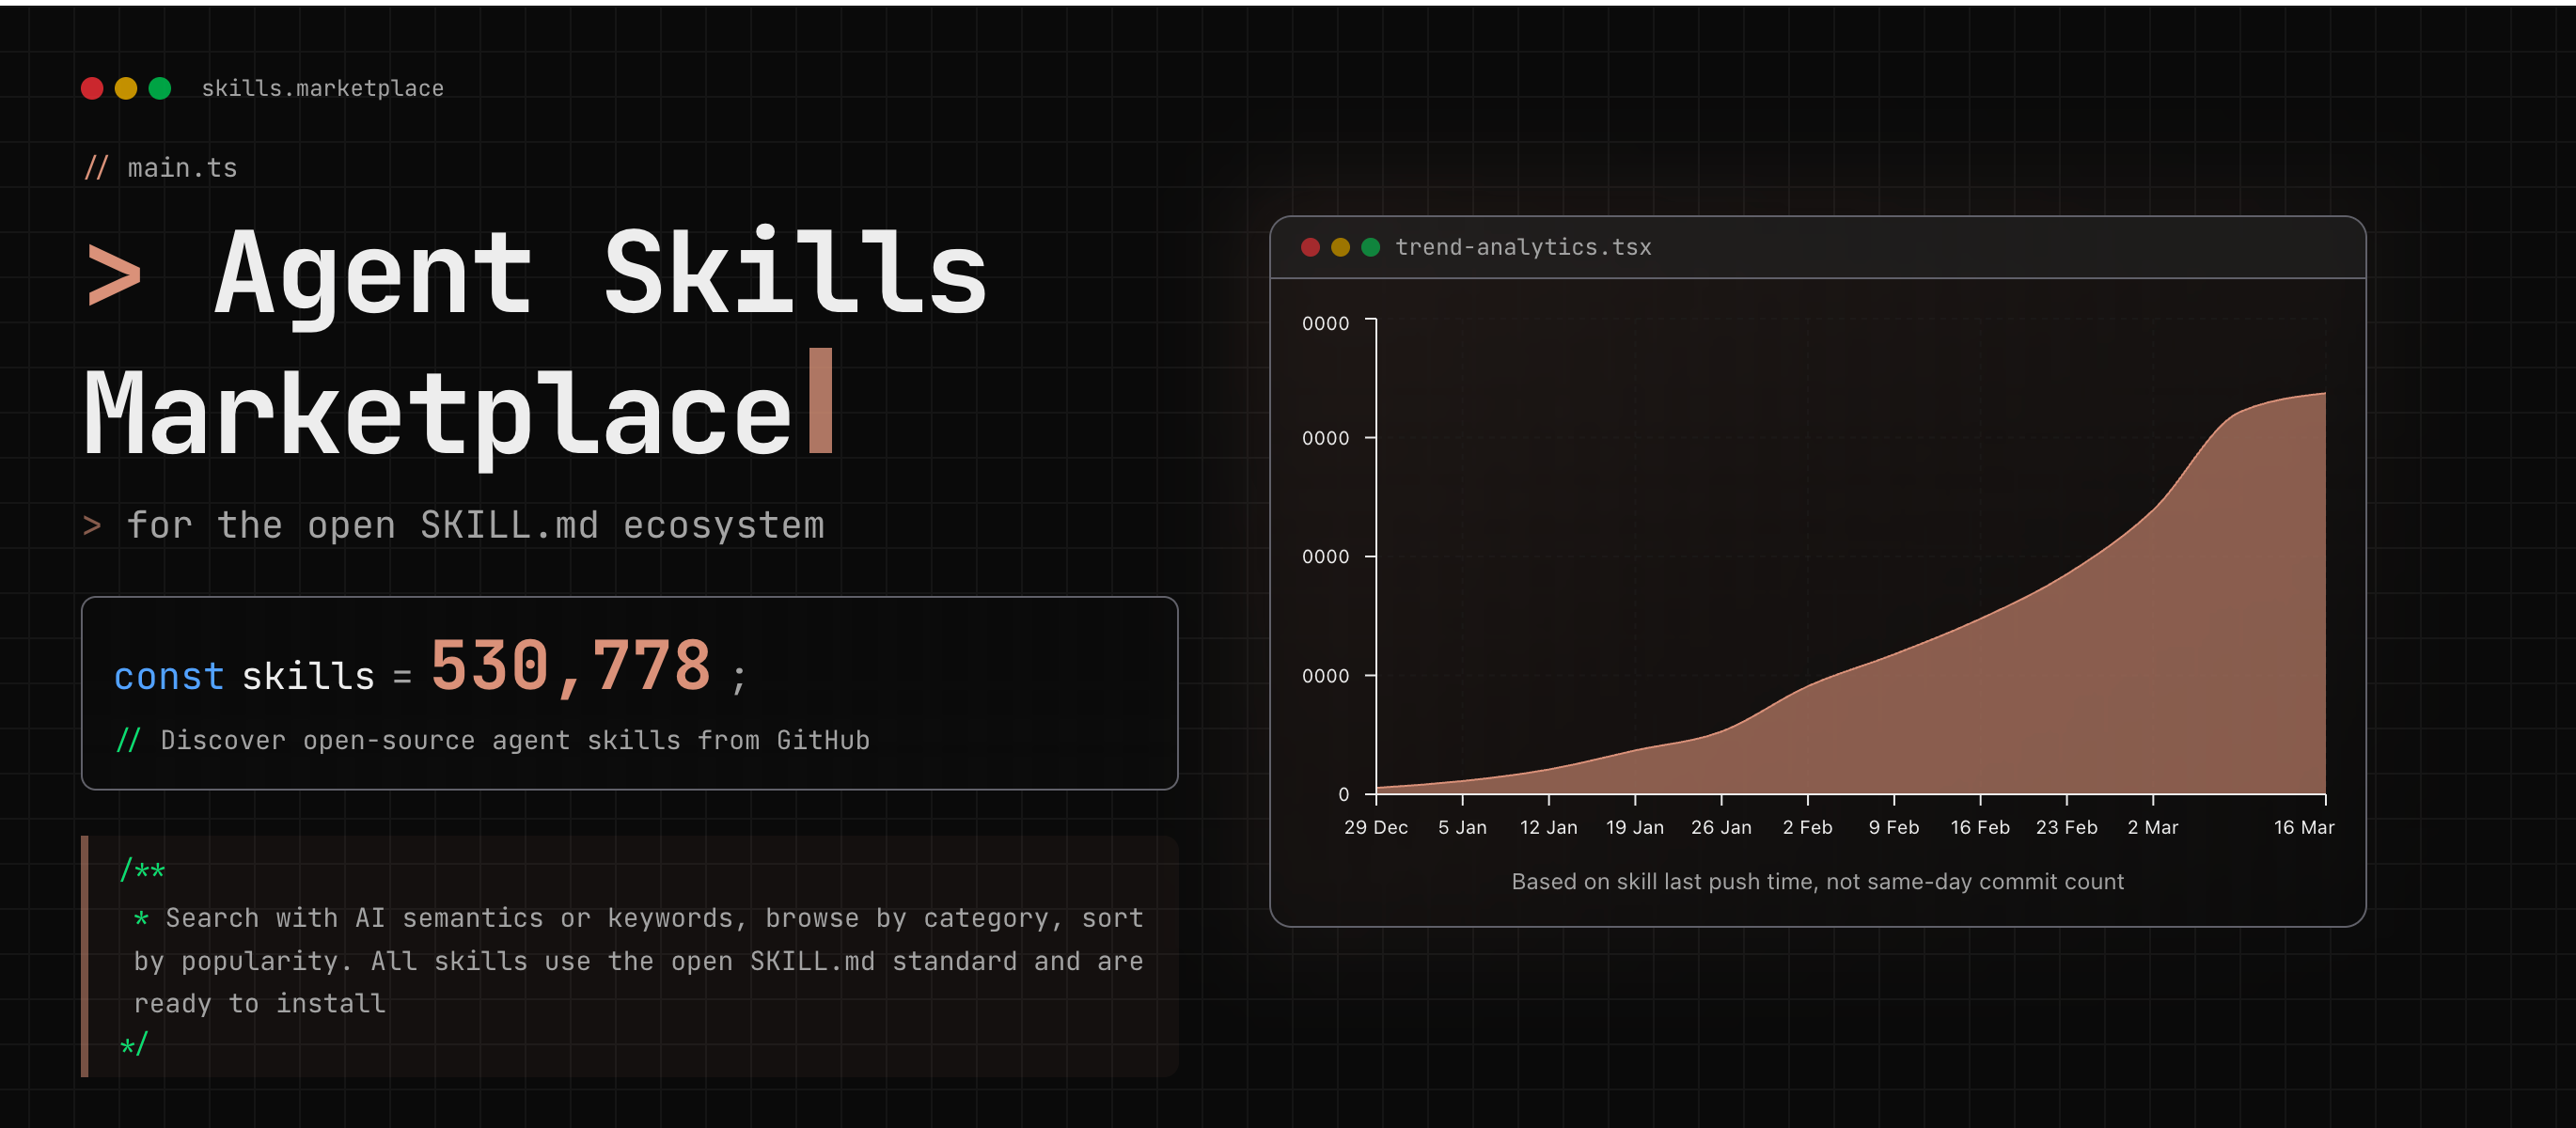Click the 16 Mar axis marker
The height and width of the screenshot is (1128, 2576).
pyautogui.click(x=2303, y=827)
